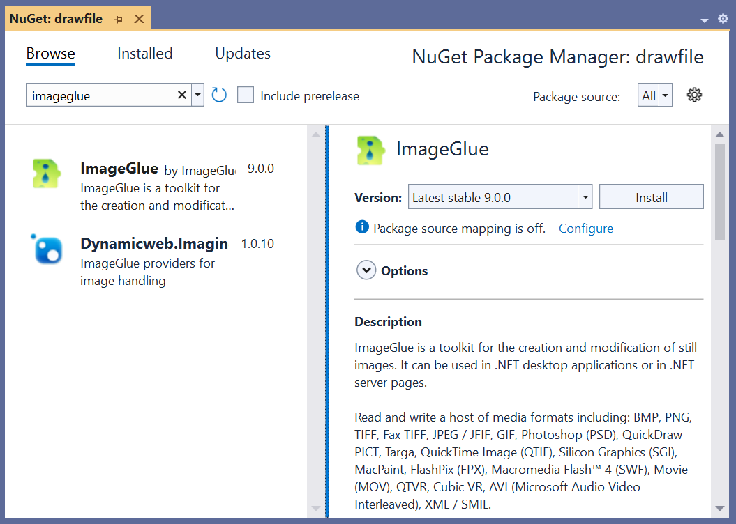Open the Package source dropdown
Screen dimensions: 736x524
(x=655, y=95)
